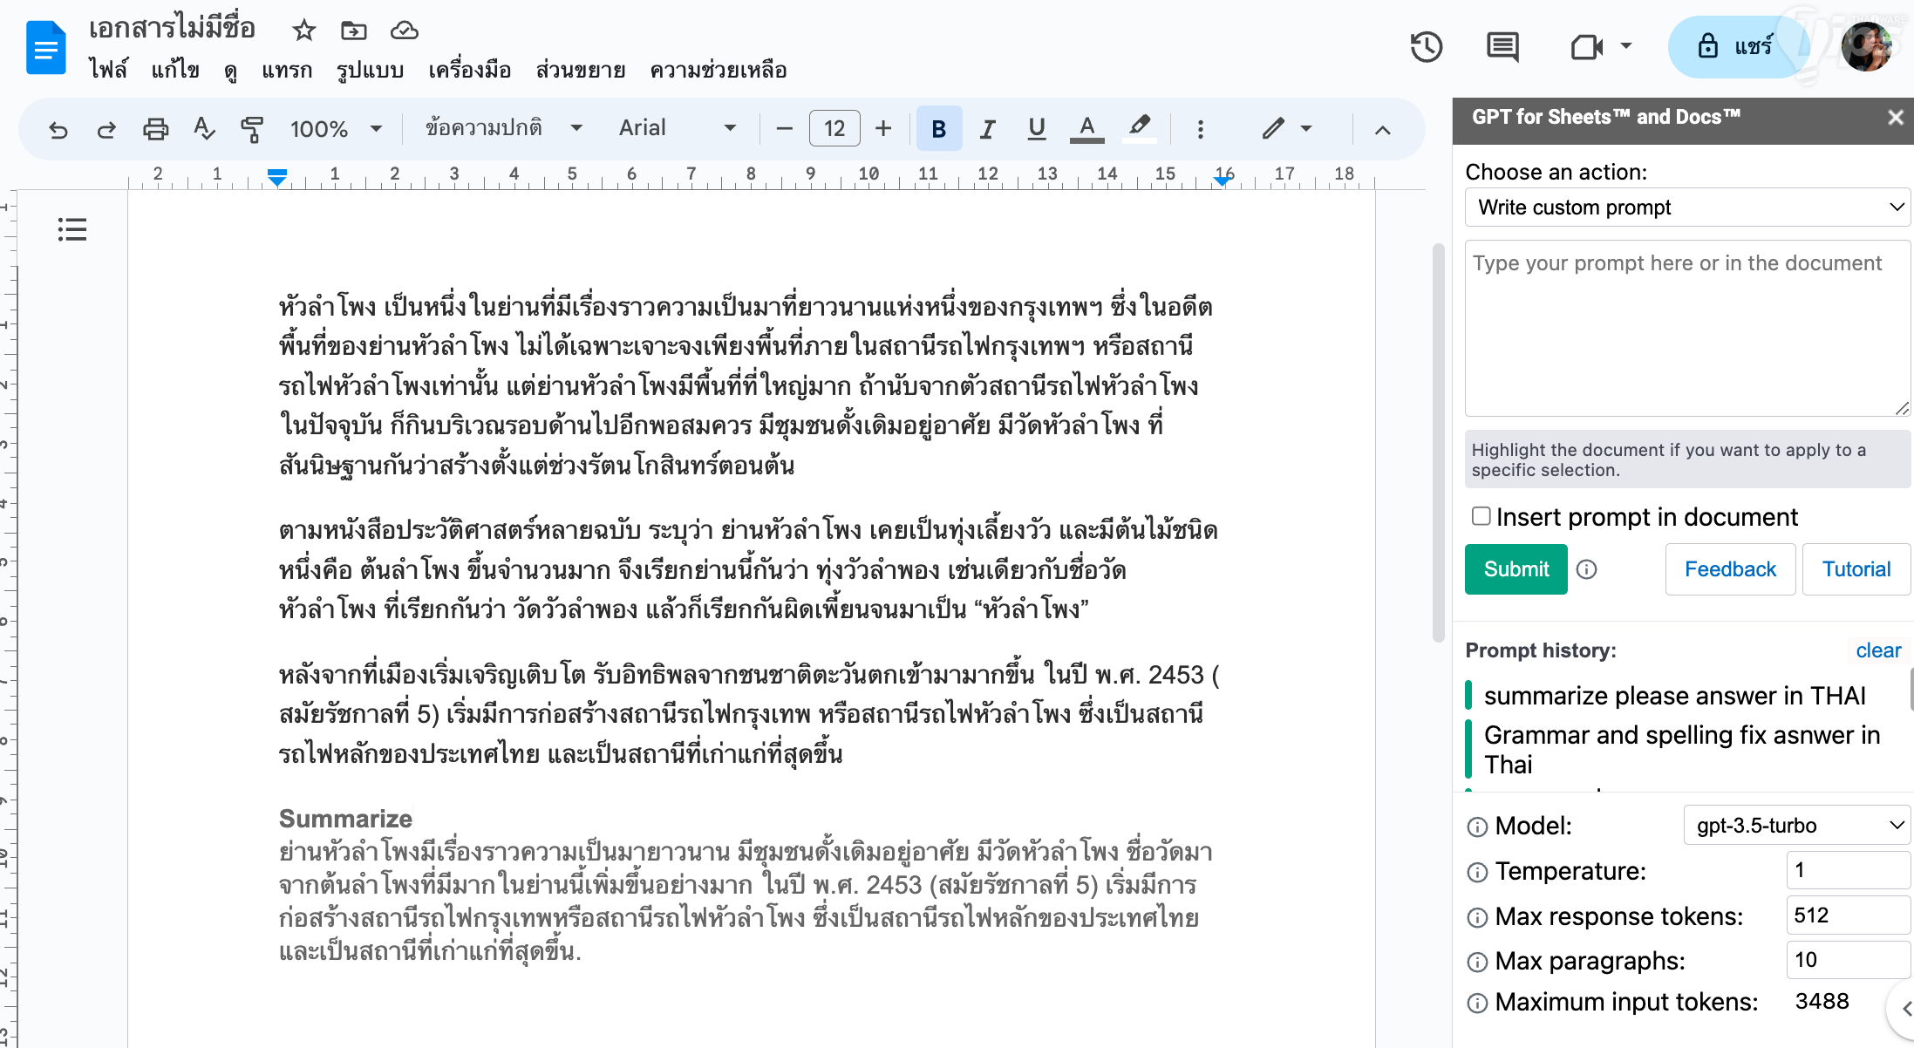Click the print icon in toolbar
1914x1048 pixels.
pos(155,129)
